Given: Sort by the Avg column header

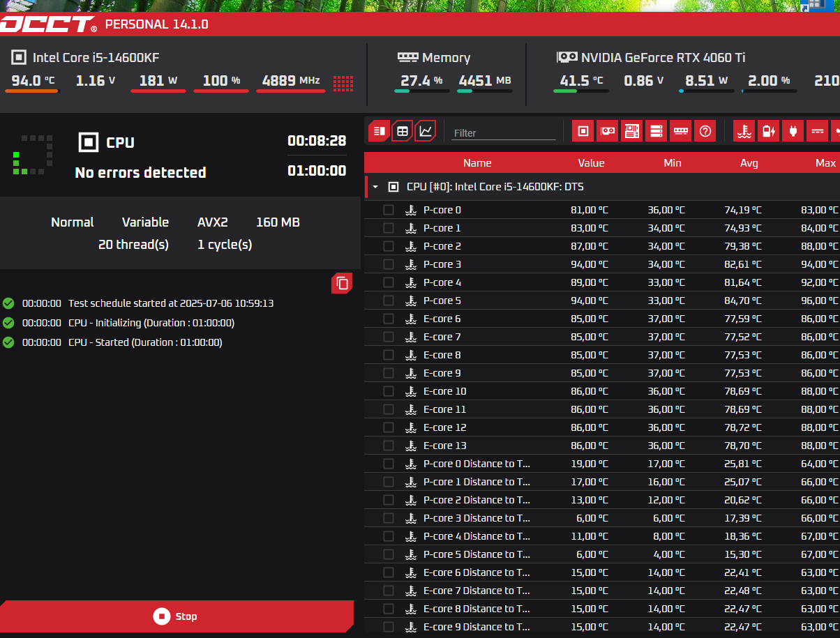Looking at the screenshot, I should click(749, 162).
